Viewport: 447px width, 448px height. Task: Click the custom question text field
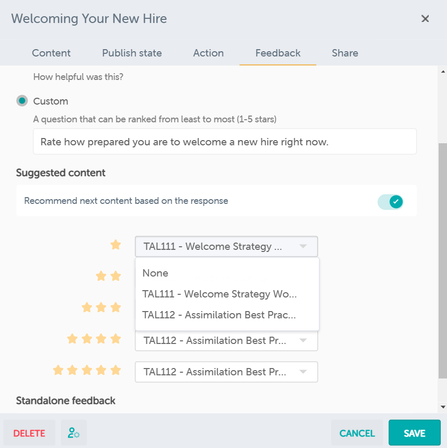point(225,141)
